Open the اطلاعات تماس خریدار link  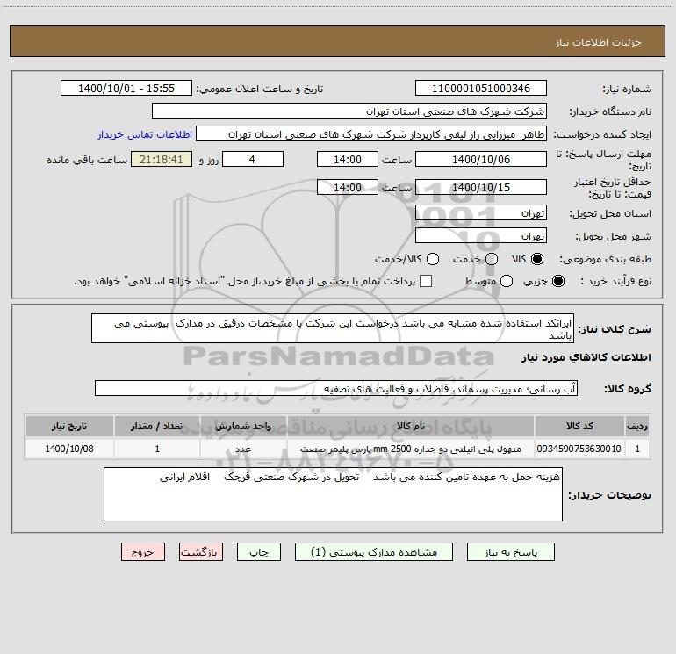145,134
